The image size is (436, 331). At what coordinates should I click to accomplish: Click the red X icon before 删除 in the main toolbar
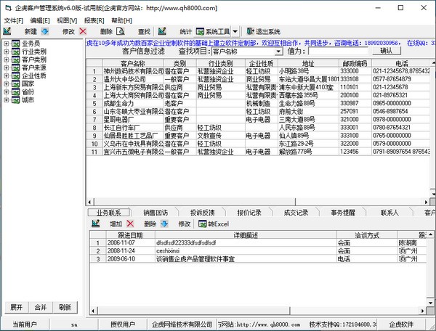[83, 31]
